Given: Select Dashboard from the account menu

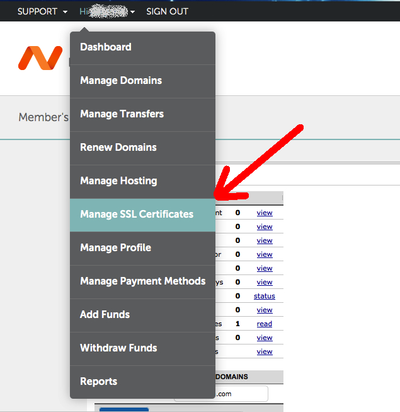Looking at the screenshot, I should 143,48.
